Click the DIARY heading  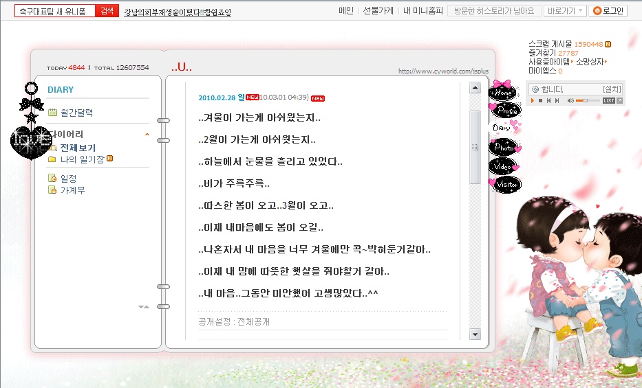61,90
